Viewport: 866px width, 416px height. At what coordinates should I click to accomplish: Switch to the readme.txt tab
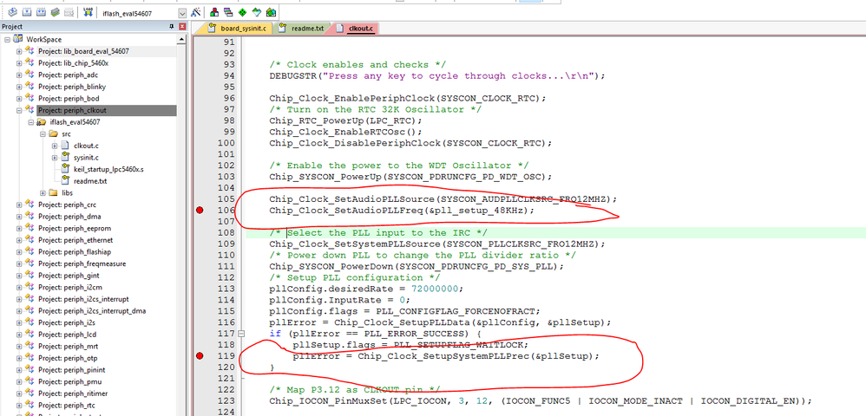point(302,28)
